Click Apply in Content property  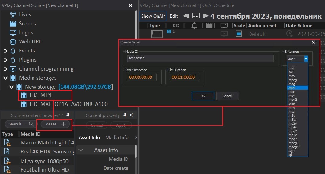122,125
